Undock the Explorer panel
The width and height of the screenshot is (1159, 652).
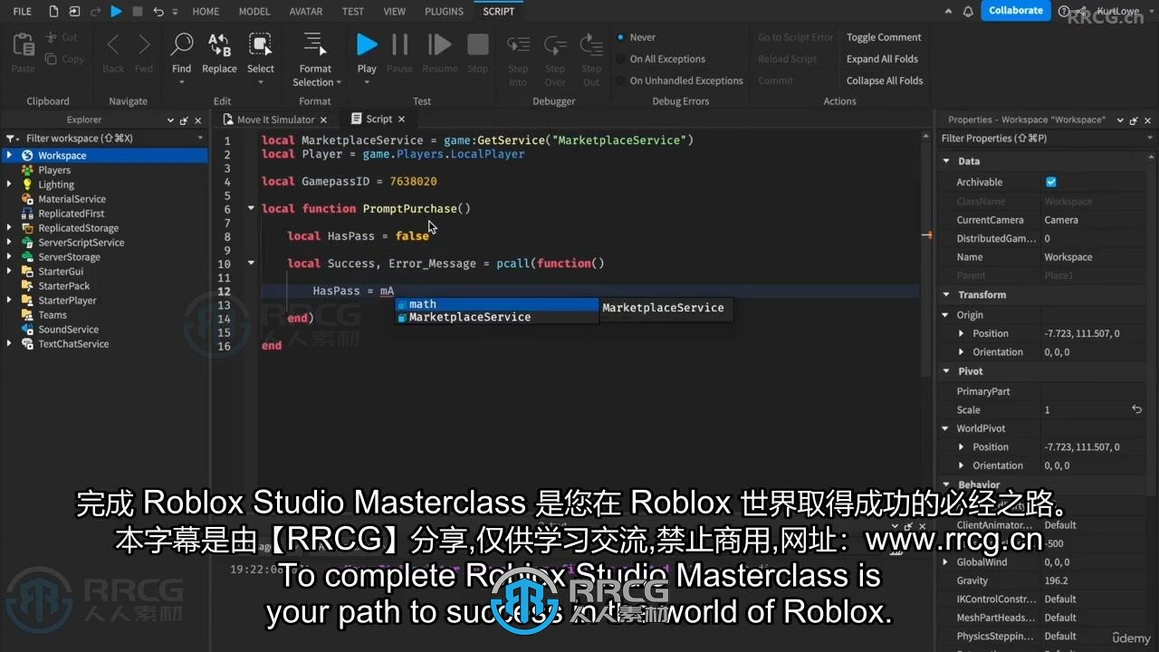pos(184,120)
